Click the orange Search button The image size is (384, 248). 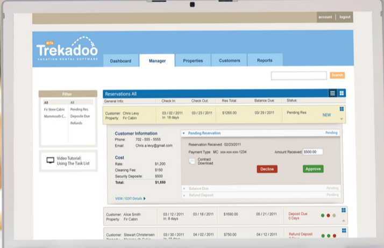(x=337, y=75)
